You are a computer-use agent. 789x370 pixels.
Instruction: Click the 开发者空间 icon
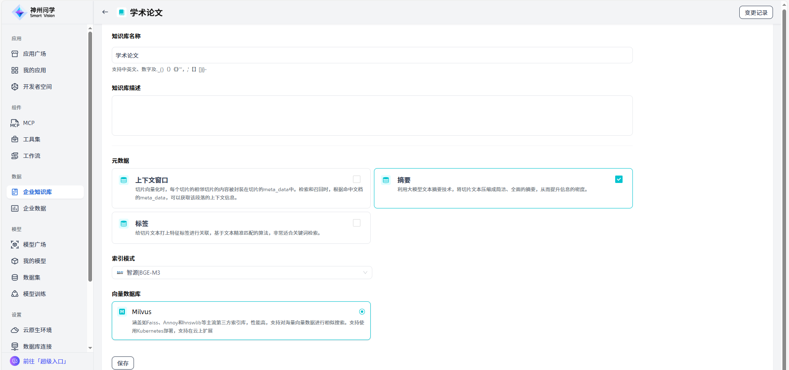coord(15,87)
